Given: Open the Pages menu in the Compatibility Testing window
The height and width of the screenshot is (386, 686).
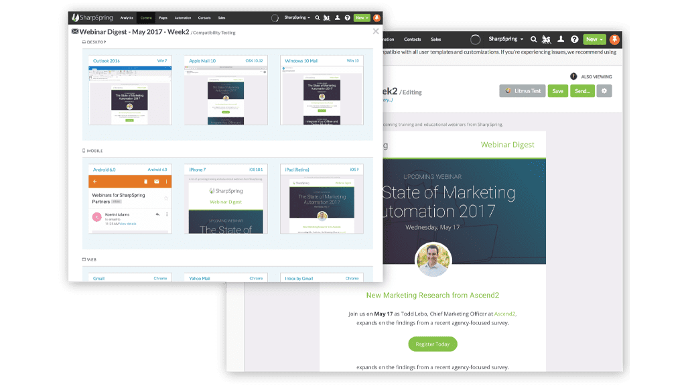Looking at the screenshot, I should pyautogui.click(x=163, y=18).
